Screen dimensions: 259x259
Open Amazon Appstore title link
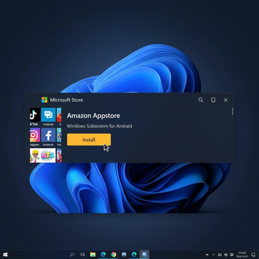pos(93,116)
